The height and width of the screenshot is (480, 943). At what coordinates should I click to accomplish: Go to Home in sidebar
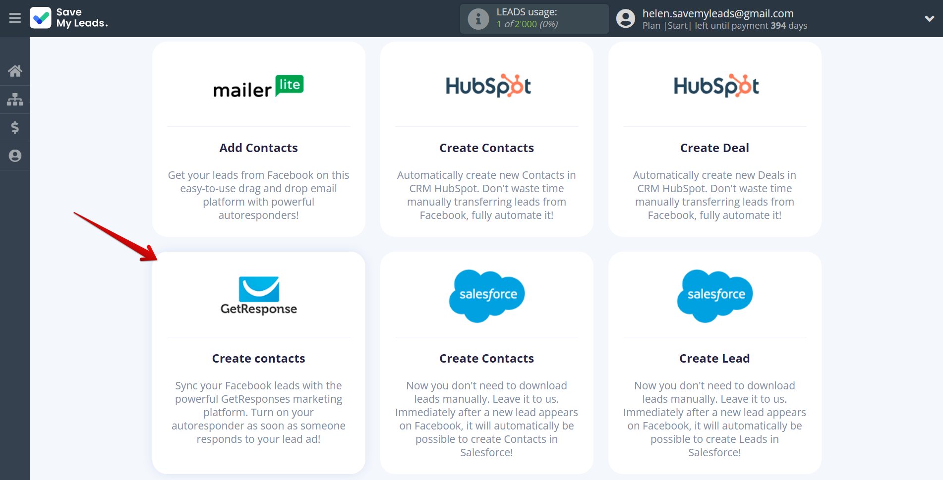[x=15, y=71]
